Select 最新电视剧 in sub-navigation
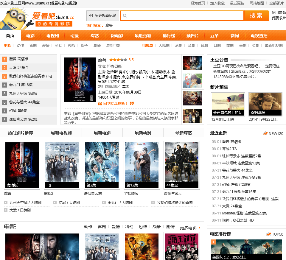The width and height of the screenshot is (286, 260). tap(274, 45)
